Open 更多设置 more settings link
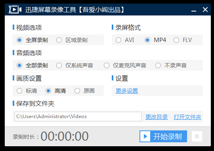Screen dimensions: 214x151 click(127, 91)
